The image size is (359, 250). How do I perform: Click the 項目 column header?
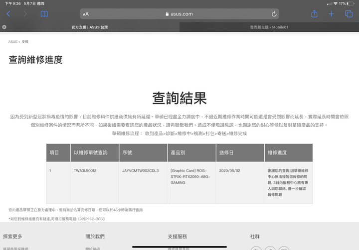click(58, 153)
